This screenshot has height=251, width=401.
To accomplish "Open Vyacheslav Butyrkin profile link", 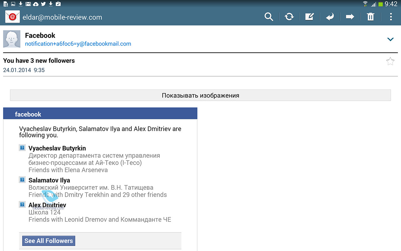I will tap(57, 148).
